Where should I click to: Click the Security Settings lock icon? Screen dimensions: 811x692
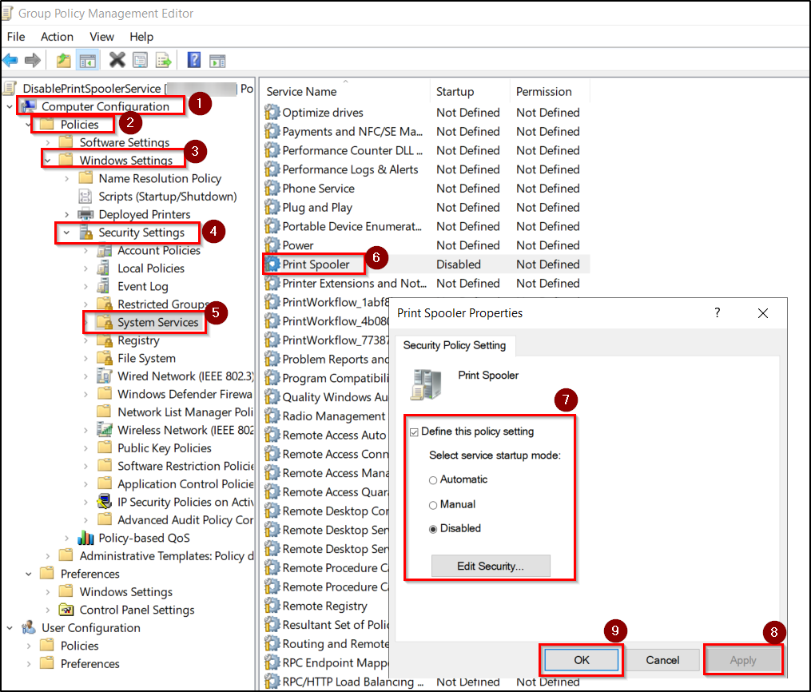click(x=85, y=233)
